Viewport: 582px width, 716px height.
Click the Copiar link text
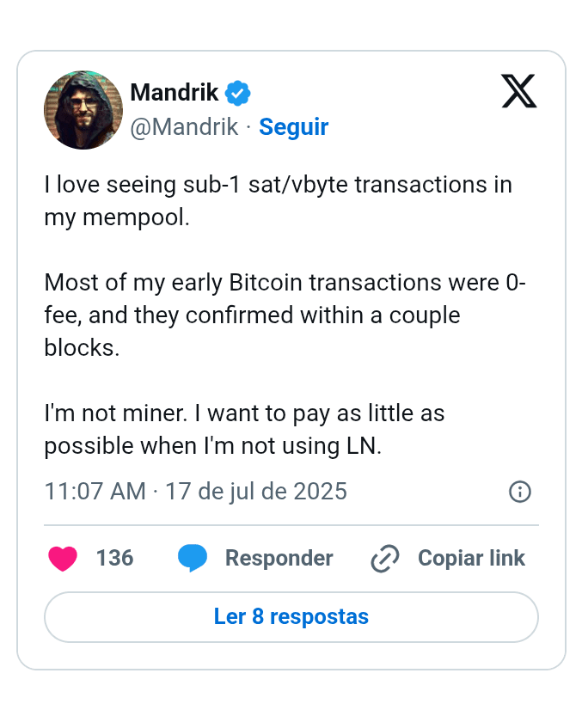tap(471, 558)
